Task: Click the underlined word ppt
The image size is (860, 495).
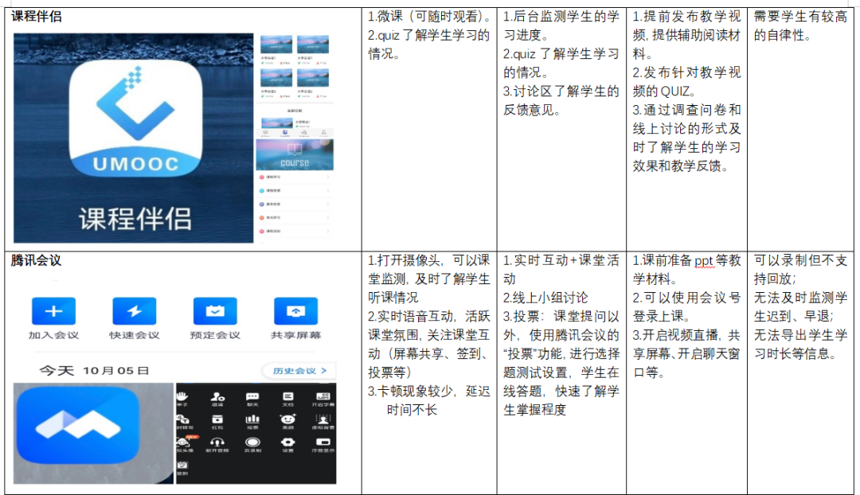Action: 705,261
